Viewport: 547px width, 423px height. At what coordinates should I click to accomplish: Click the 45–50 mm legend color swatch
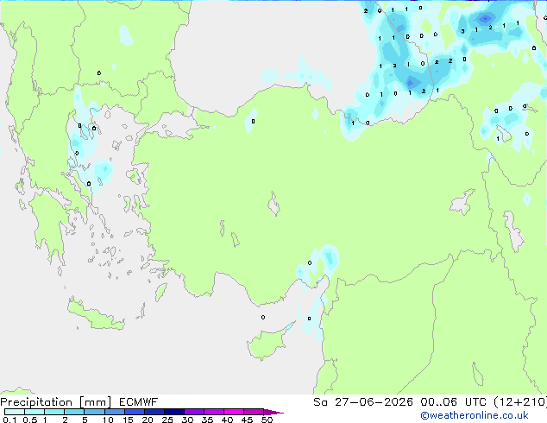(x=254, y=412)
